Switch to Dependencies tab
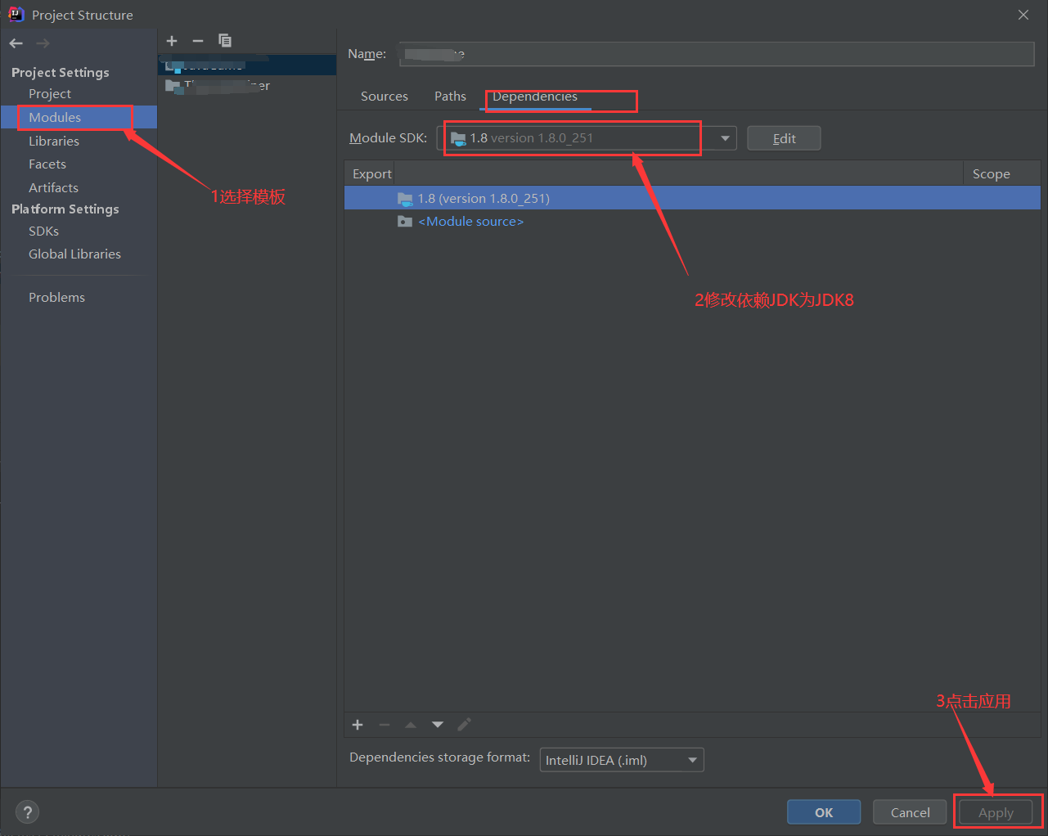This screenshot has width=1048, height=836. 535,97
